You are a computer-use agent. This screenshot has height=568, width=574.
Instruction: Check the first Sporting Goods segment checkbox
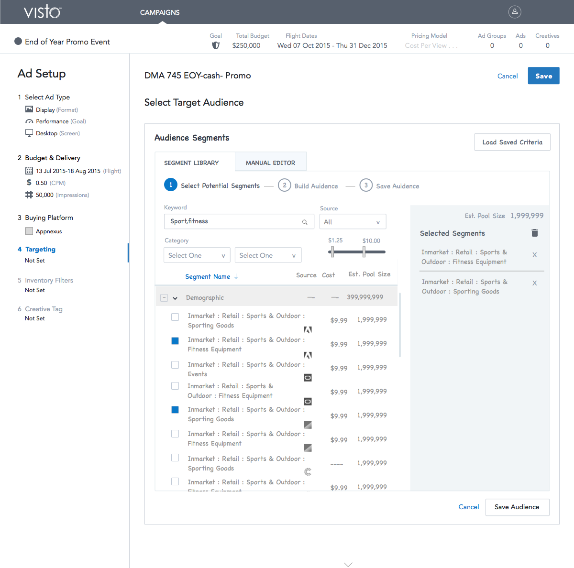[x=175, y=317]
